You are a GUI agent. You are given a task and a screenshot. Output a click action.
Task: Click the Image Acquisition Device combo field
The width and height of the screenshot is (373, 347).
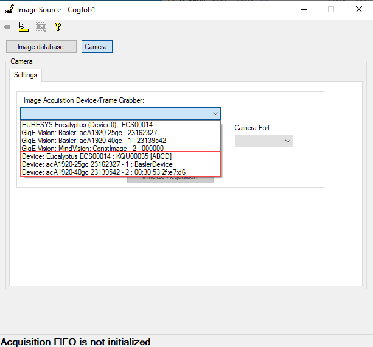point(114,114)
